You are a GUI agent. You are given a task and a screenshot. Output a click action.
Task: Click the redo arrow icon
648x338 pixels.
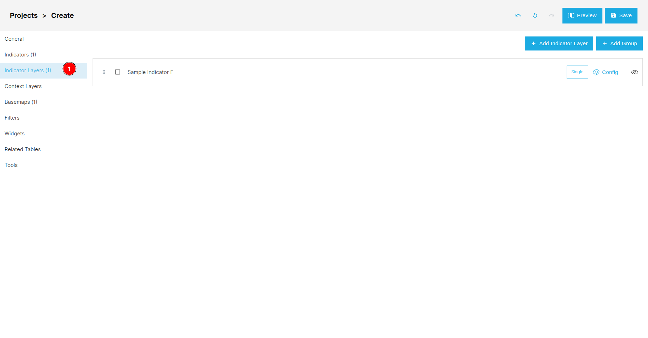pyautogui.click(x=552, y=15)
